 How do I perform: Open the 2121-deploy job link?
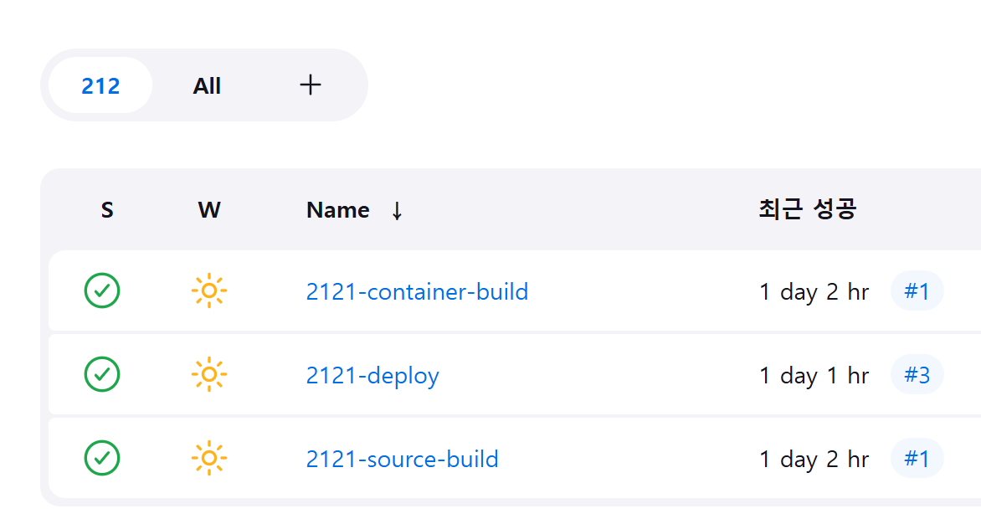[x=372, y=376]
